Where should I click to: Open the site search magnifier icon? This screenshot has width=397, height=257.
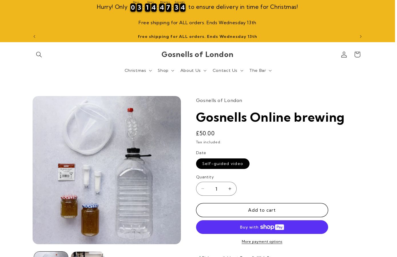(x=39, y=54)
